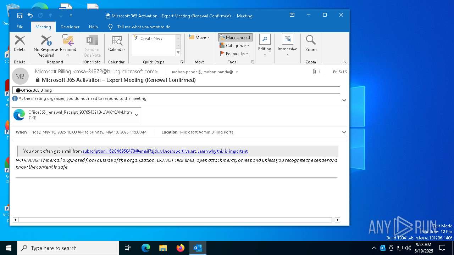Toggle Mark Unread
The height and width of the screenshot is (255, 454).
click(235, 37)
